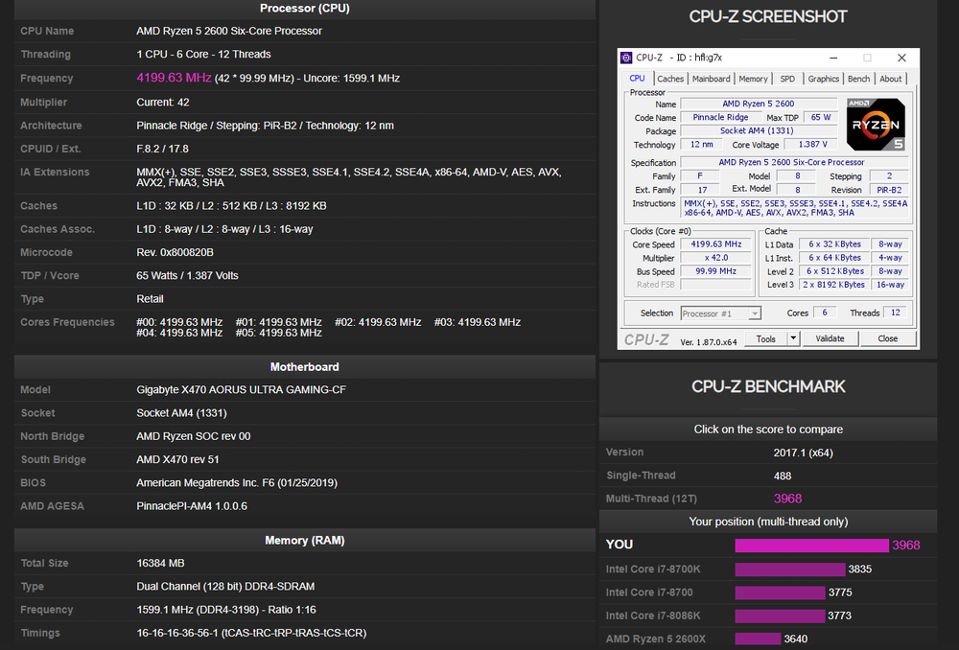Image resolution: width=959 pixels, height=650 pixels.
Task: Open the Mainboard tab
Action: (711, 79)
